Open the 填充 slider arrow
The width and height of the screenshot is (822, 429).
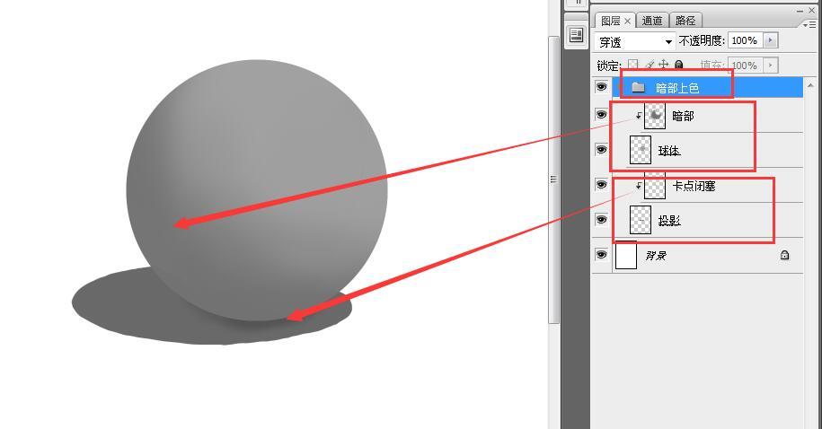pyautogui.click(x=770, y=66)
